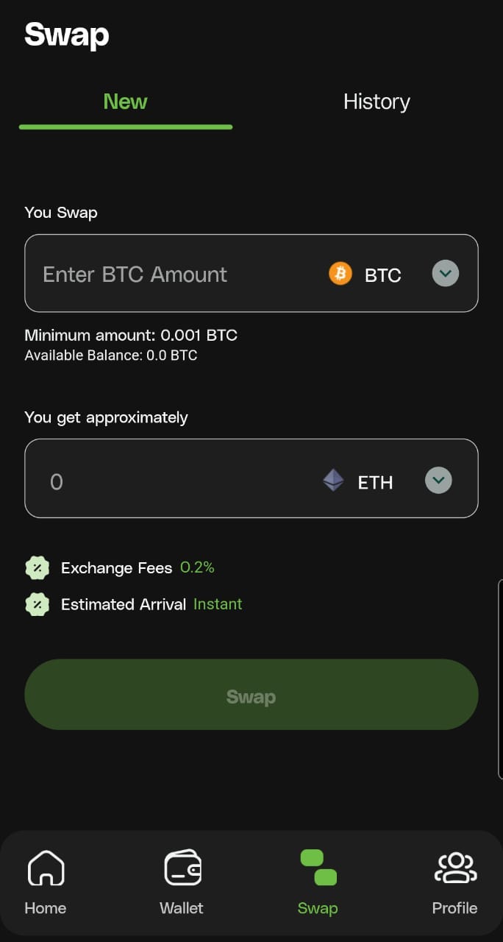Viewport: 503px width, 942px height.
Task: Open the ETH currency selector dropdown
Action: [438, 479]
